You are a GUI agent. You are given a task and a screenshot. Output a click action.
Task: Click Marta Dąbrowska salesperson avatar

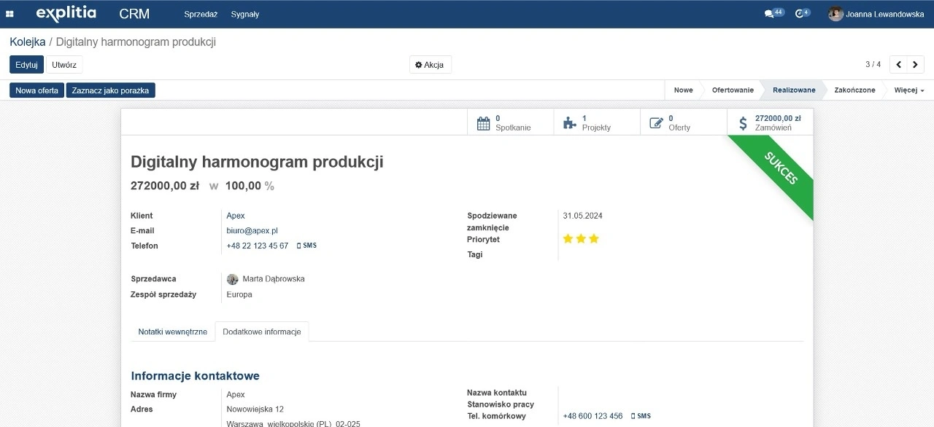point(233,279)
